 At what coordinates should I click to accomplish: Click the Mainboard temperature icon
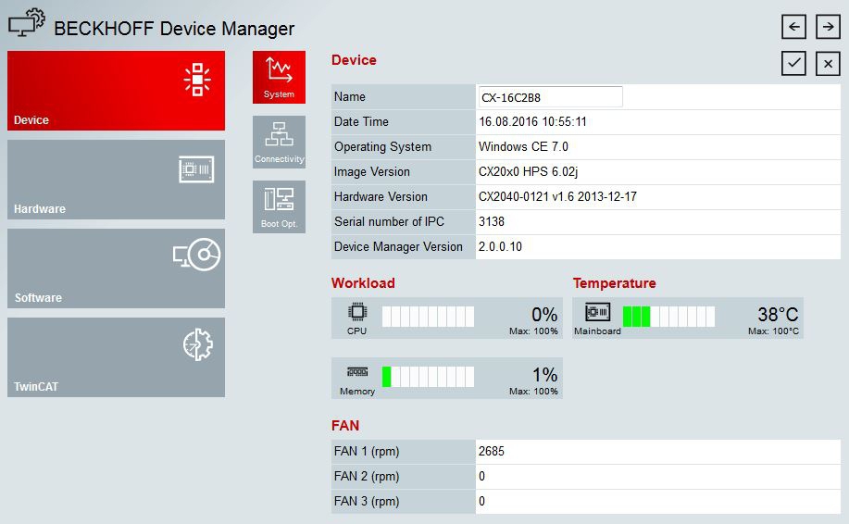click(x=598, y=312)
